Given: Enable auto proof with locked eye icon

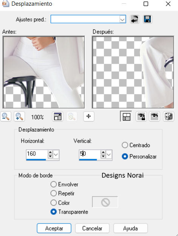Looking at the screenshot, I should [141, 116].
